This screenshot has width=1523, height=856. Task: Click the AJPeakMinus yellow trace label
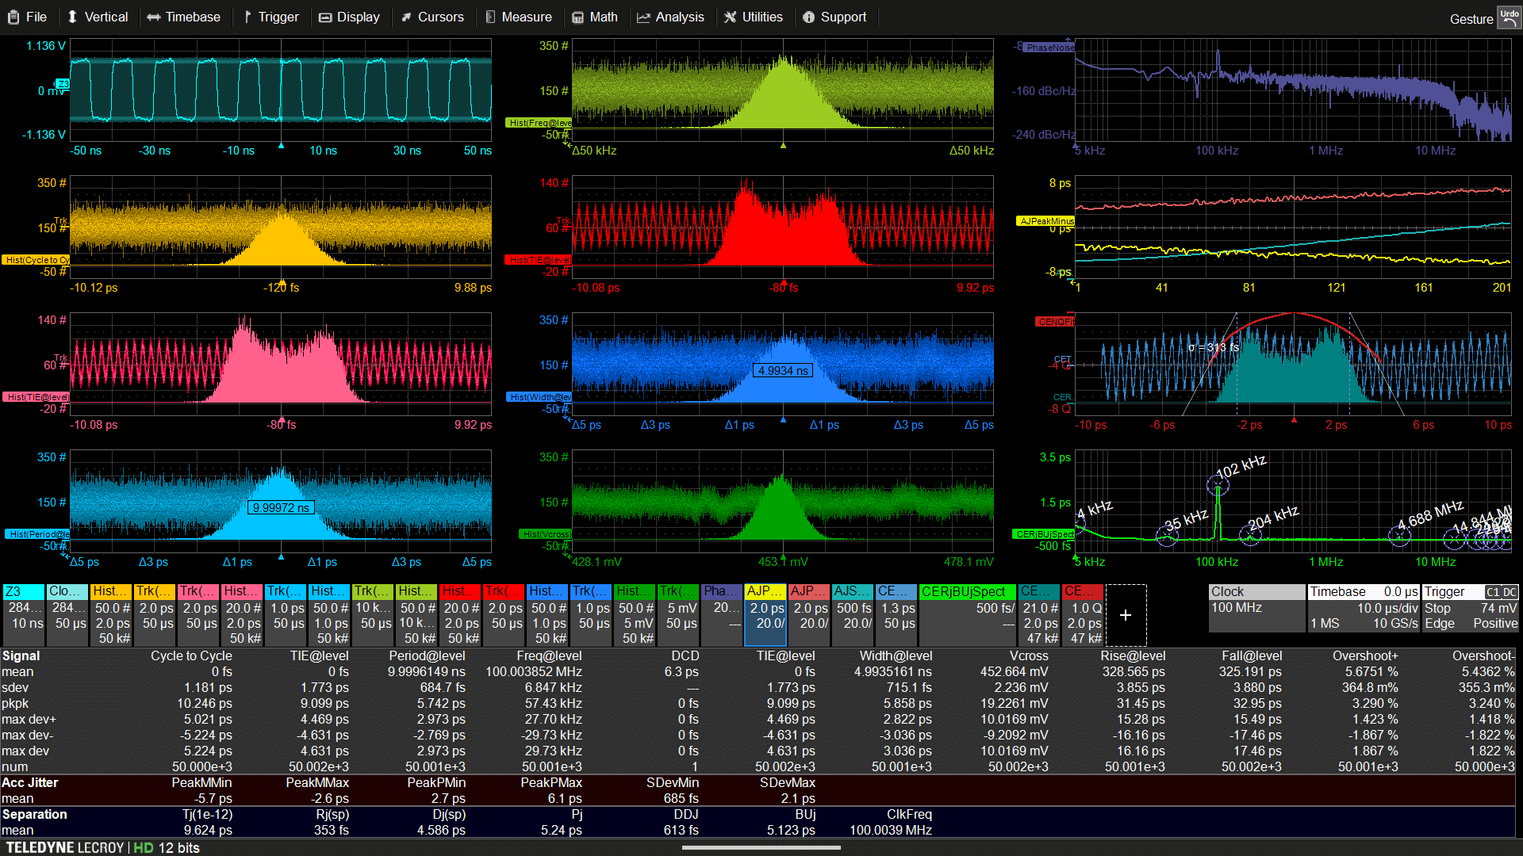[1045, 221]
